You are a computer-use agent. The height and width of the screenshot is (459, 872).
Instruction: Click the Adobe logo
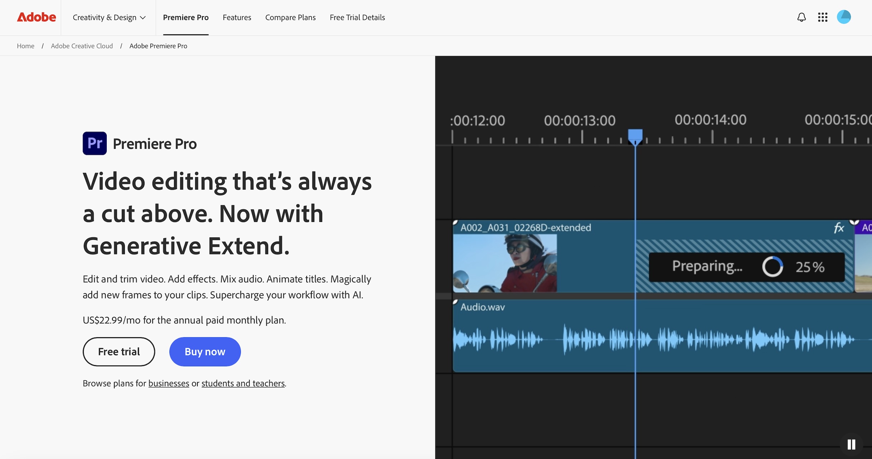tap(37, 17)
